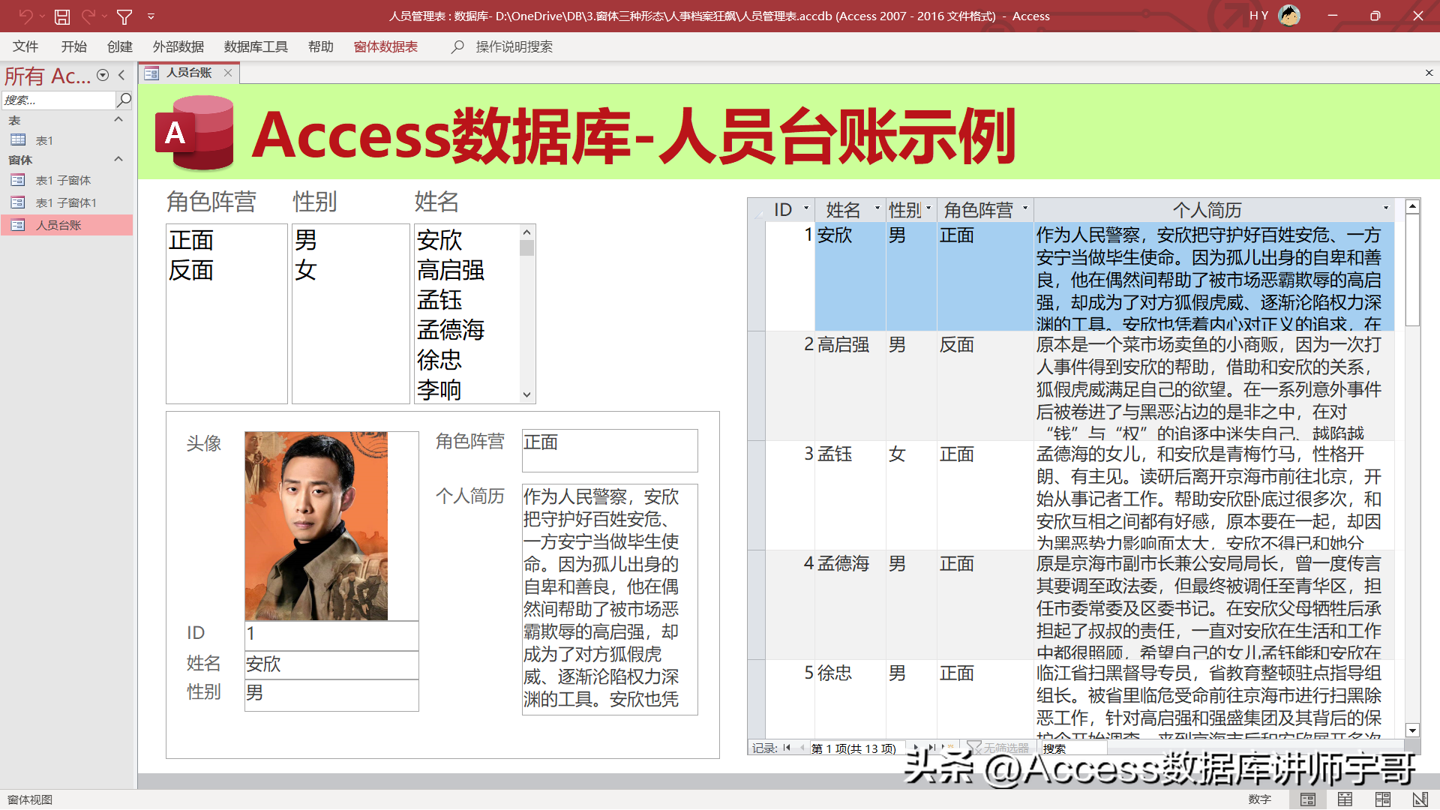Screen dimensions: 1440x810
Task: Go to previous record navigation button
Action: click(x=802, y=748)
